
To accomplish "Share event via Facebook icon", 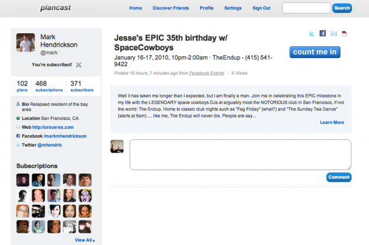I will pyautogui.click(x=323, y=33).
